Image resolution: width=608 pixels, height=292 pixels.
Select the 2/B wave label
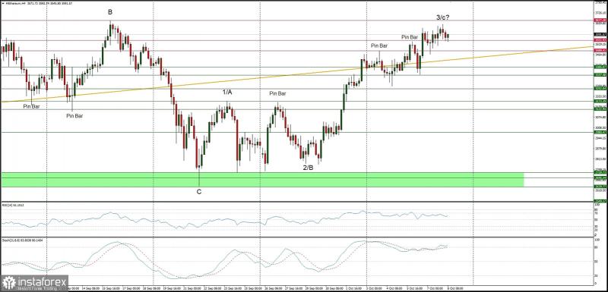pos(308,168)
